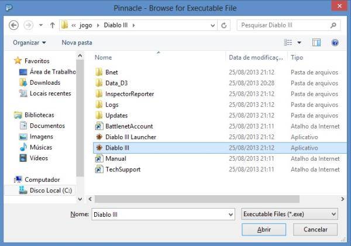Click '25/08/2013 20:28' date of Data_D3
The image size is (351, 246).
[x=252, y=83]
